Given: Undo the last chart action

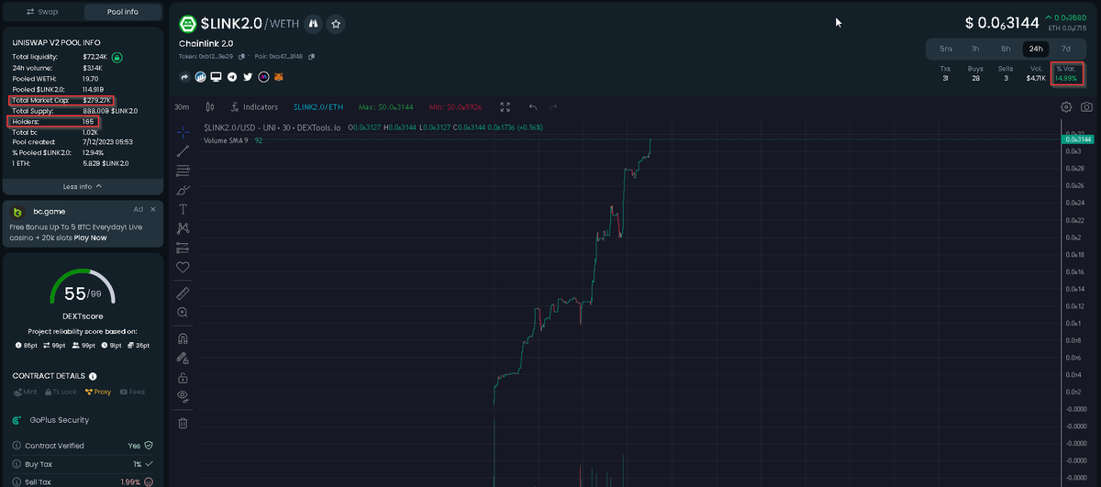Looking at the screenshot, I should click(x=533, y=107).
